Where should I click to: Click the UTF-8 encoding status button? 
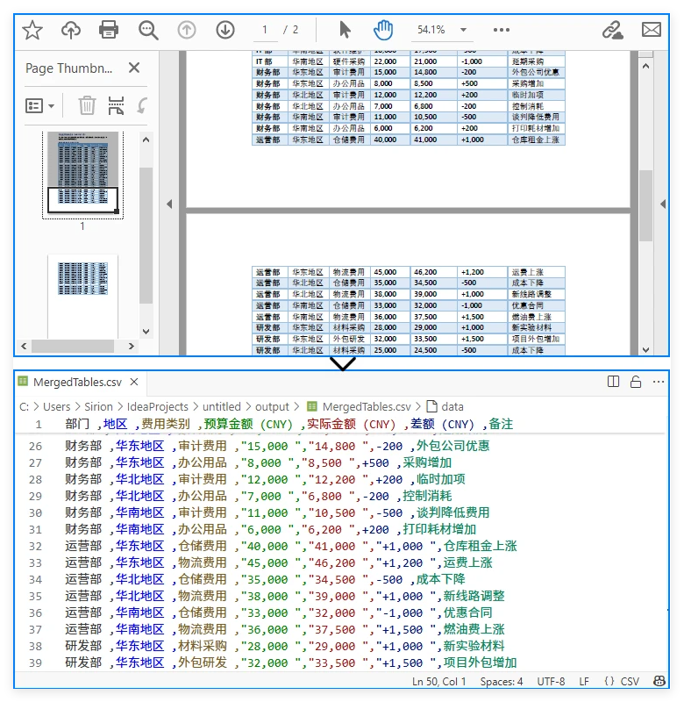pos(551,682)
